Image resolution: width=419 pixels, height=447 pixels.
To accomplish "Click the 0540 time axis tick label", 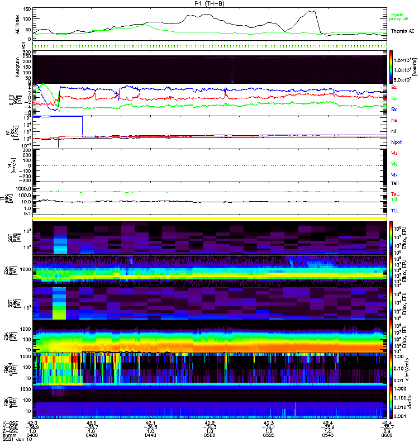I will 328,435.
